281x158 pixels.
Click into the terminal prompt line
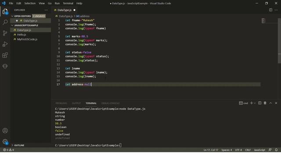coord(88,145)
